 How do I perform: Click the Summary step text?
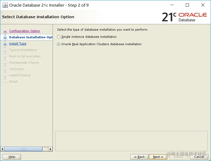(x=16, y=69)
